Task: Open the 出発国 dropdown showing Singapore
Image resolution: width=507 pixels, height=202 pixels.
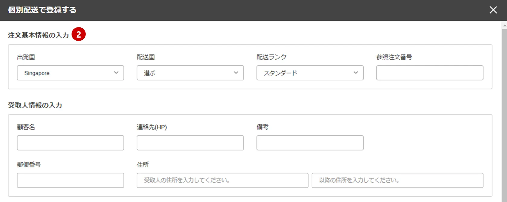Action: point(70,73)
